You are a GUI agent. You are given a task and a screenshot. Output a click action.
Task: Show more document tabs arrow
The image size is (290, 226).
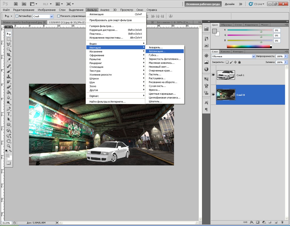pyautogui.click(x=199, y=22)
